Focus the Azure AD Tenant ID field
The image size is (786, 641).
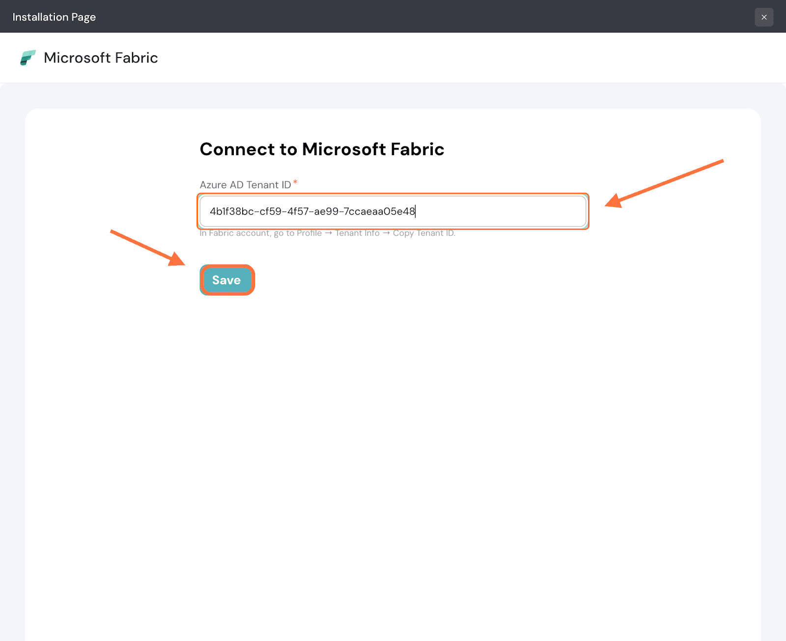491,211
